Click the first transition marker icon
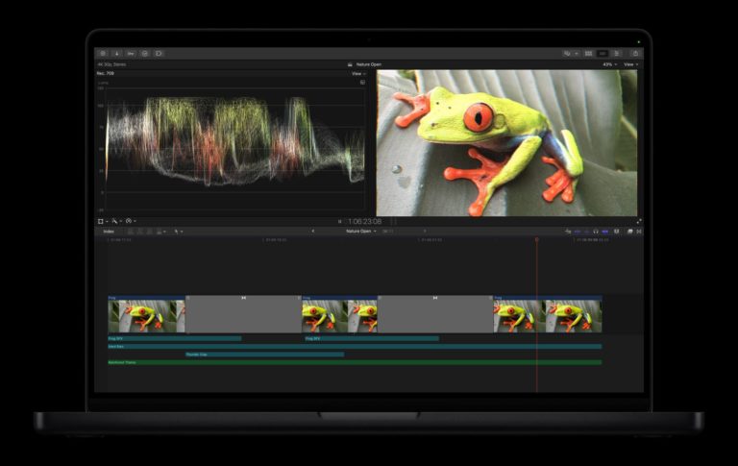The image size is (738, 466). point(243,298)
